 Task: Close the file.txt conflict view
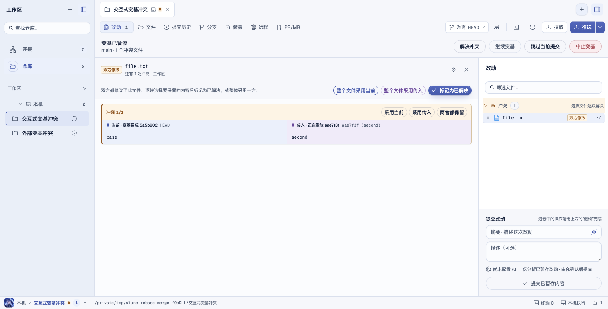(466, 70)
